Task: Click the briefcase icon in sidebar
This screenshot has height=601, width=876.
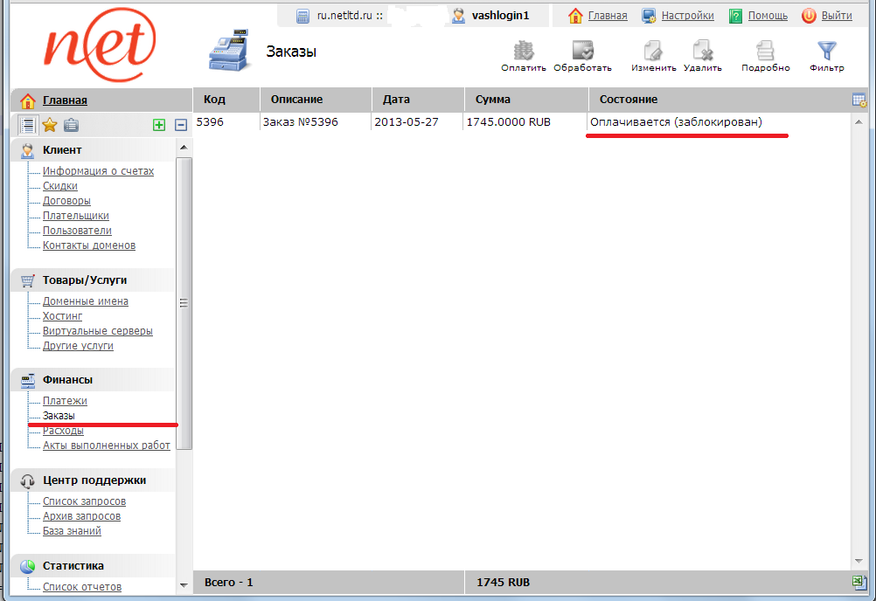Action: point(72,125)
